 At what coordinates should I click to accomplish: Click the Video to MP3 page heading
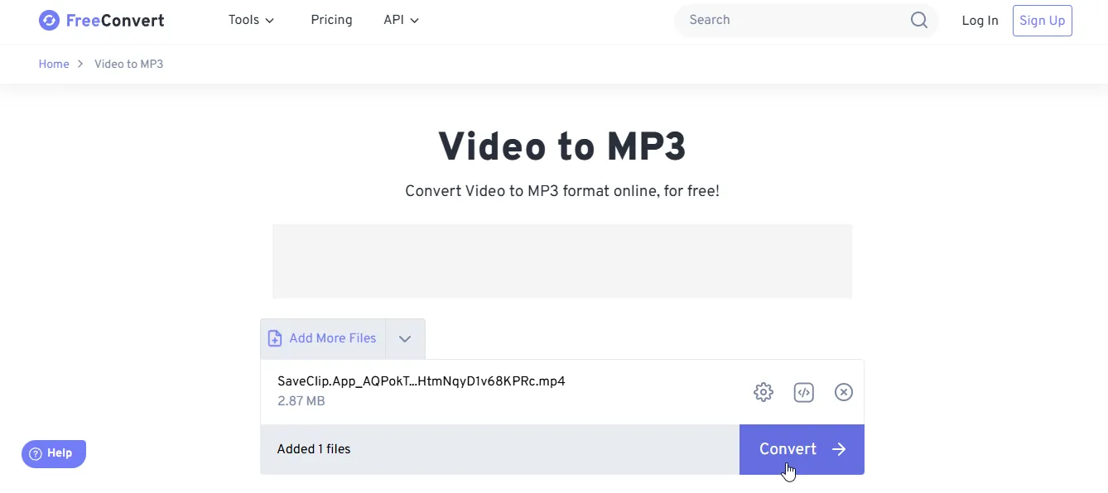point(562,146)
